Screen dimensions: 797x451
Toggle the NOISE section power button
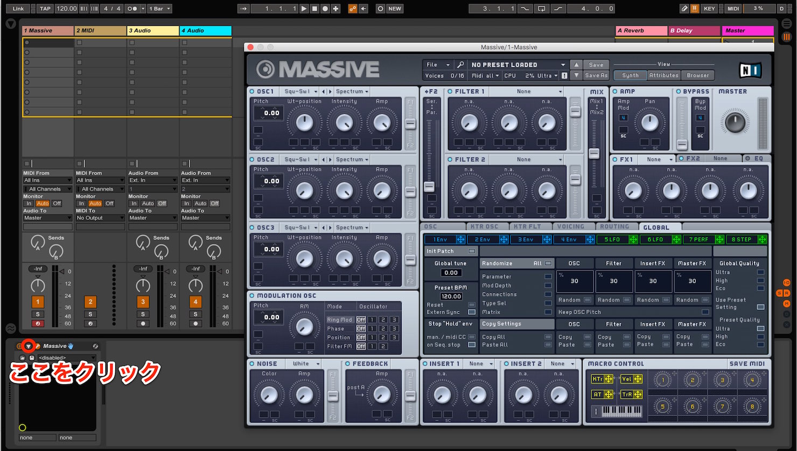tap(252, 364)
